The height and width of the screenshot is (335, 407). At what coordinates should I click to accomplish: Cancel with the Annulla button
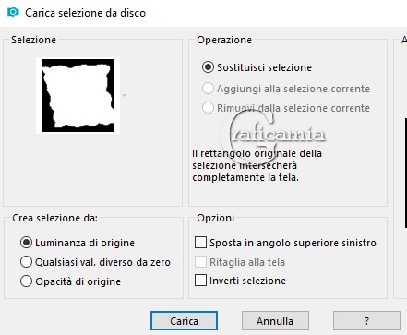coord(275,321)
